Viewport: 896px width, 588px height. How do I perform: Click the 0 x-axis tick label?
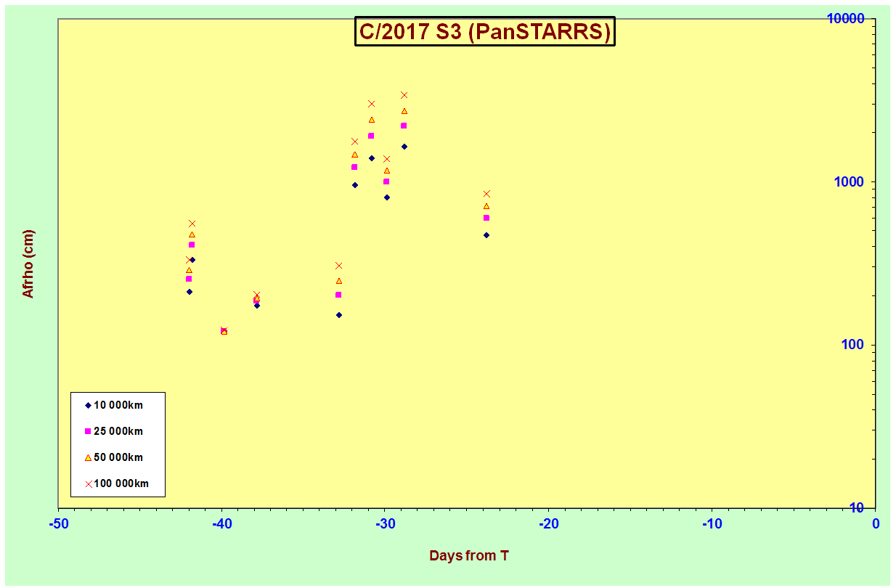876,524
